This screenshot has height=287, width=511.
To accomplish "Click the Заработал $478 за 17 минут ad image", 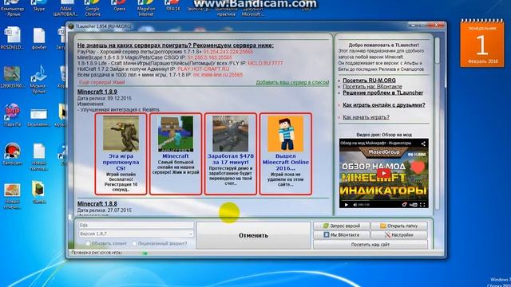I will pos(231,134).
